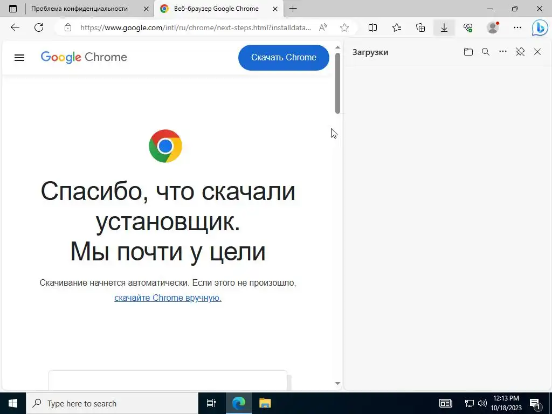Click the page scrollbar up arrow
Screen dimensions: 552x414
(337, 47)
